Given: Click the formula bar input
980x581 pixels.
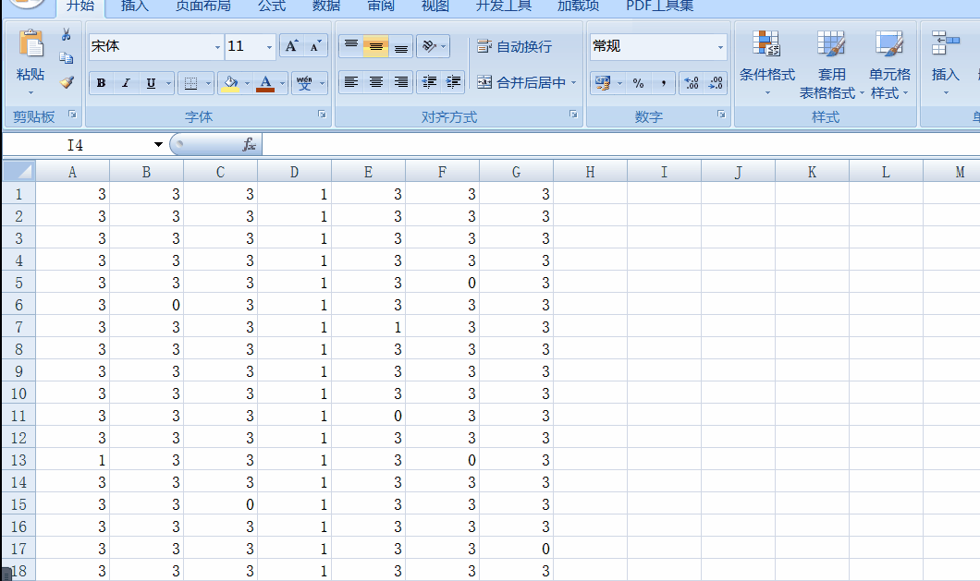Looking at the screenshot, I should 620,145.
